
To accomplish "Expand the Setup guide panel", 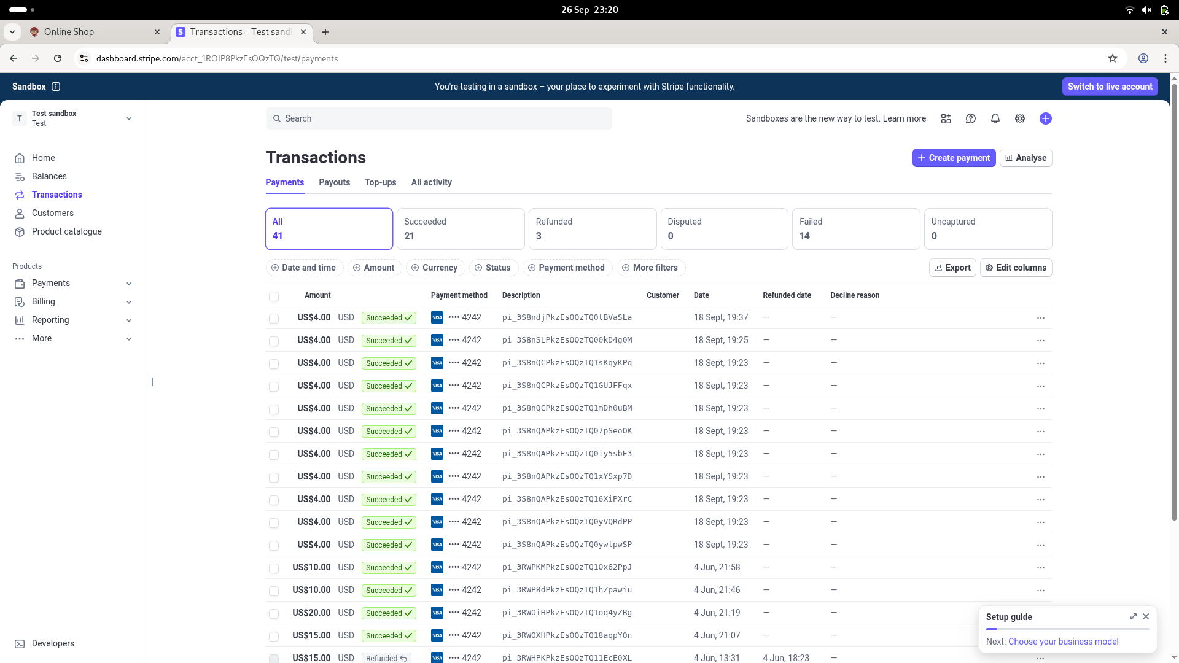I will (1134, 616).
